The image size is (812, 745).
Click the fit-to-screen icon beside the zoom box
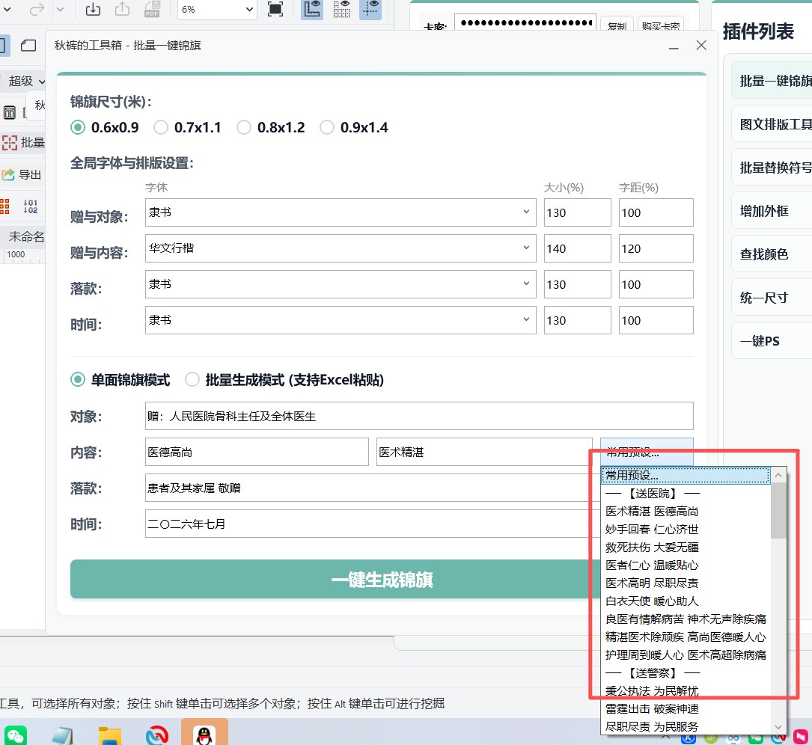pyautogui.click(x=275, y=9)
